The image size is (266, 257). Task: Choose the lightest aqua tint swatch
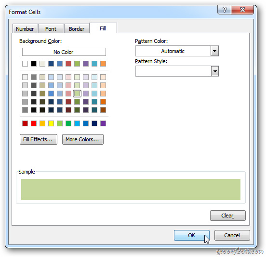94,77
